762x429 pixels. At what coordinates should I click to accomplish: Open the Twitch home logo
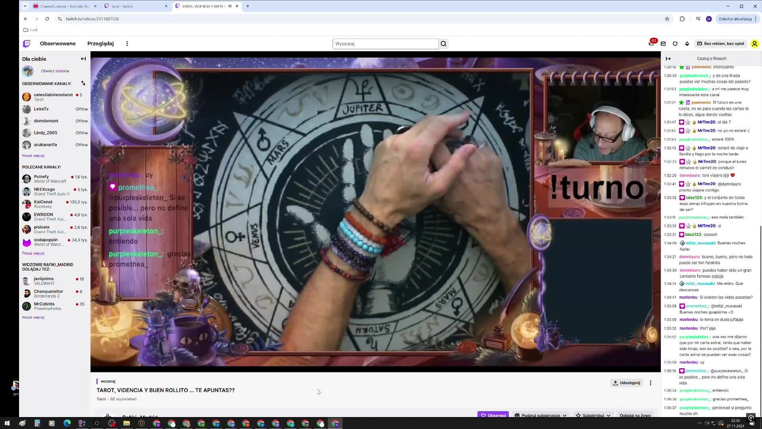click(x=27, y=43)
